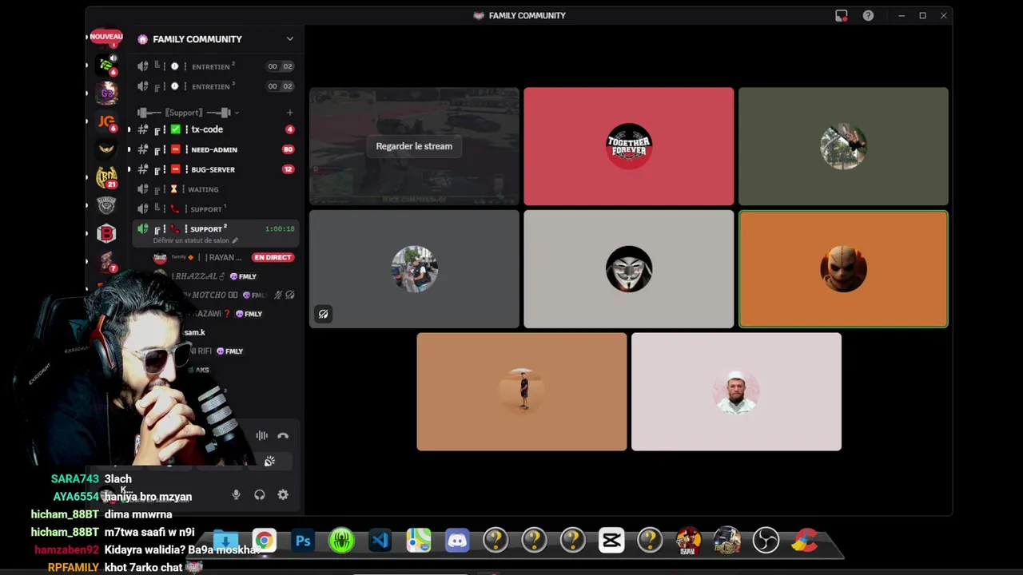Open the NEED-ADMIN text channel
The width and height of the screenshot is (1023, 575).
click(216, 149)
